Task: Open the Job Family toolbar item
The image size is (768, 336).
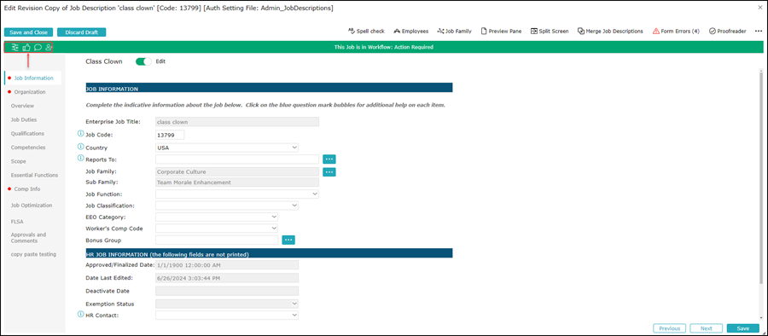Action: [x=455, y=31]
